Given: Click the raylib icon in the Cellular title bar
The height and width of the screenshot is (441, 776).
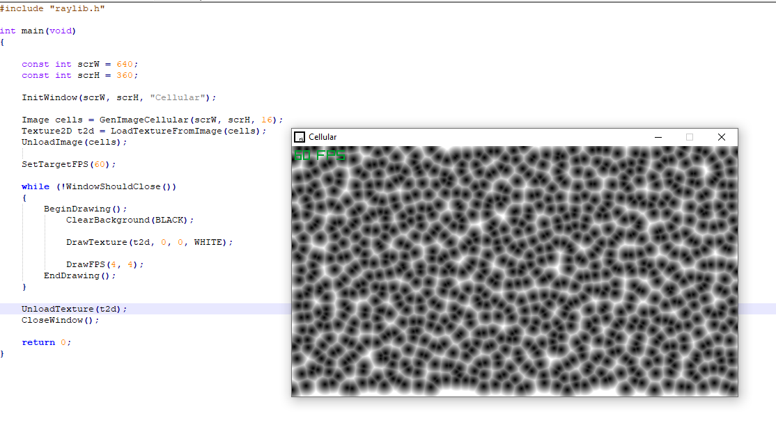Looking at the screenshot, I should pyautogui.click(x=299, y=137).
